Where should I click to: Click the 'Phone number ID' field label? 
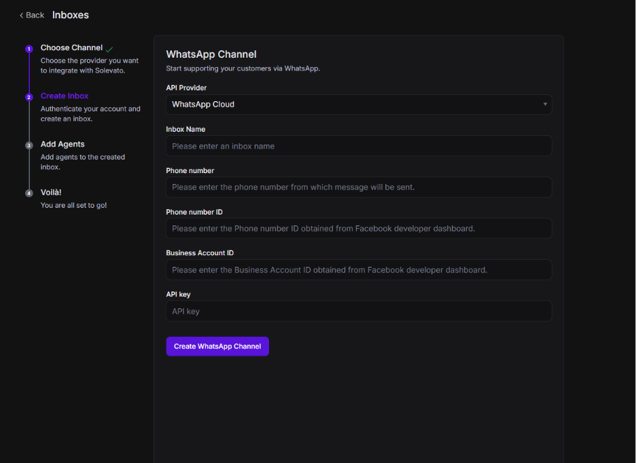coord(194,212)
